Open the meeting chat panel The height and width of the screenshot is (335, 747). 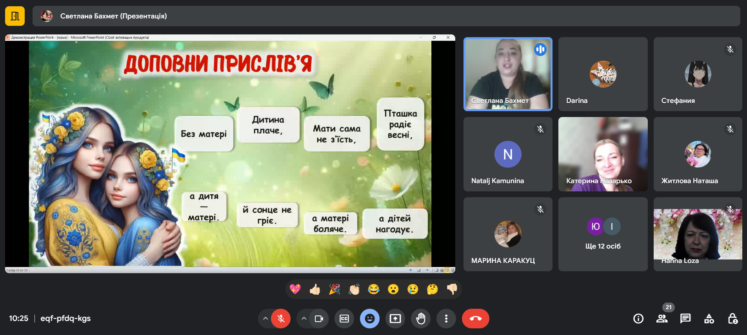pos(685,319)
